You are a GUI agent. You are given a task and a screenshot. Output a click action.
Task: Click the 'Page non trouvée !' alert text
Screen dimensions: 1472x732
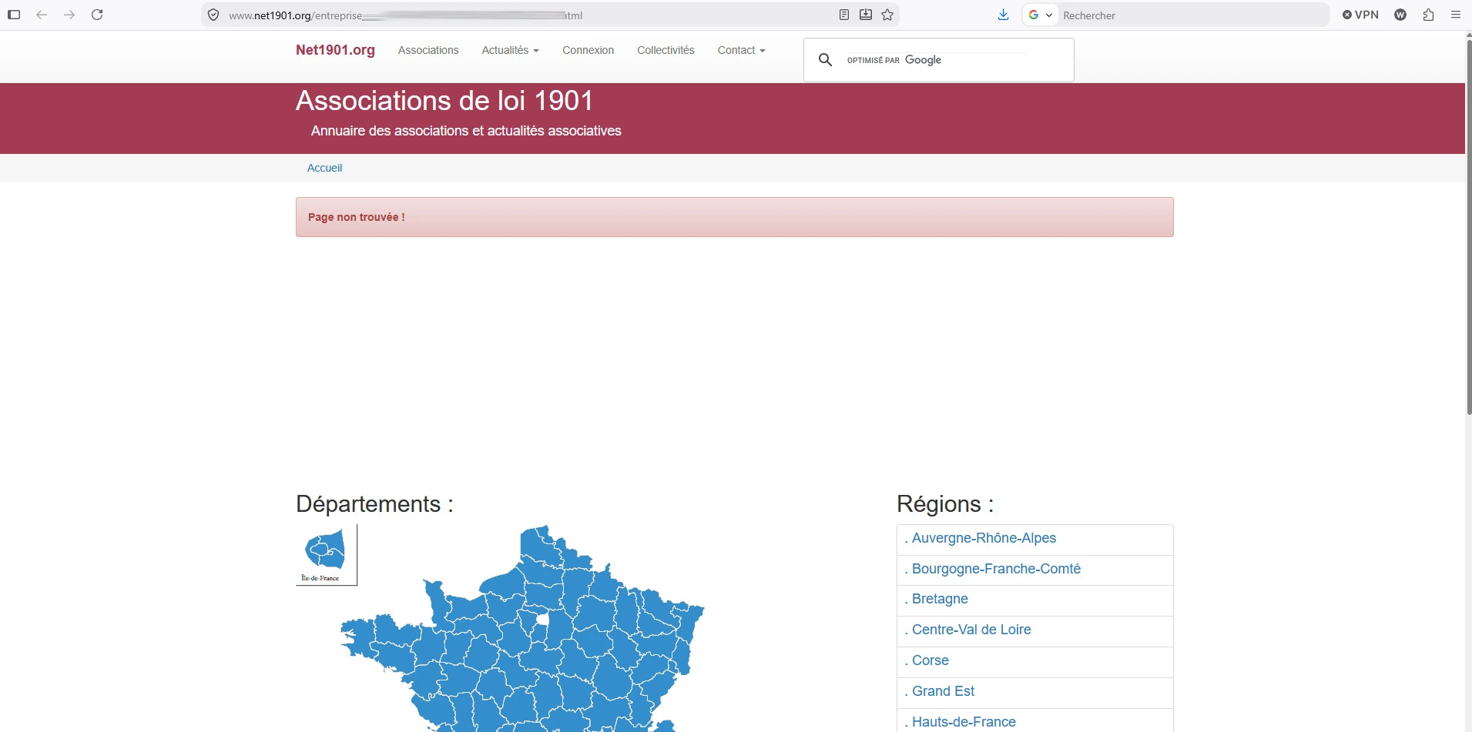pyautogui.click(x=357, y=217)
